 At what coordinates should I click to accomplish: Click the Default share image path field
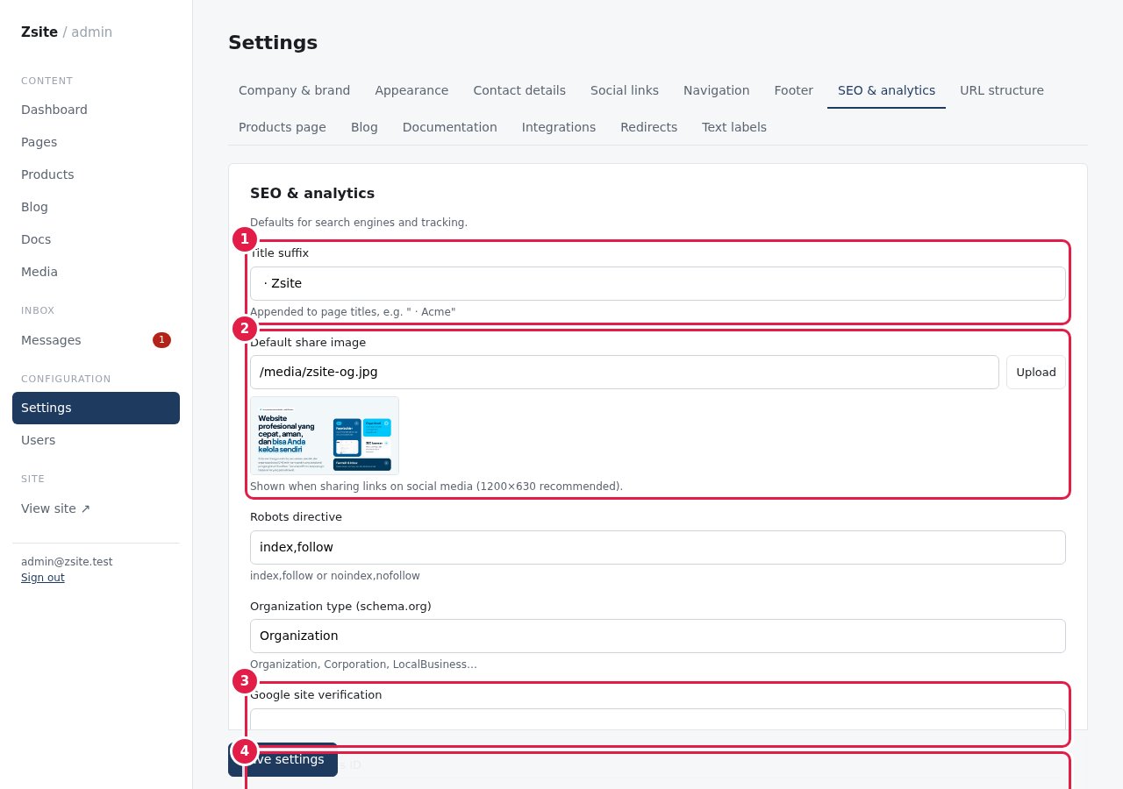[x=625, y=372]
